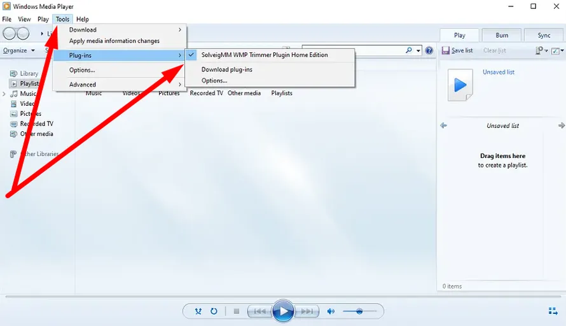Open the Organize dropdown

point(19,50)
